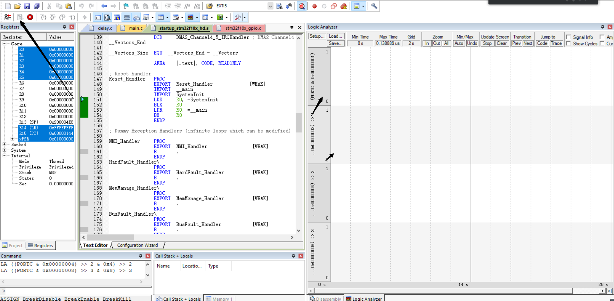Toggle the Command window icon
The image size is (614, 301).
coord(98,17)
